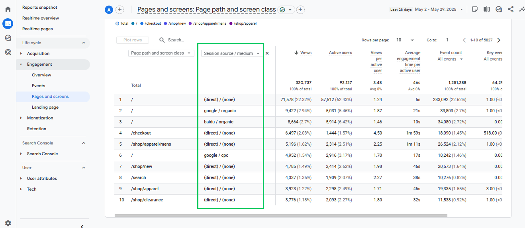Open Realtime overview
Image resolution: width=525 pixels, height=228 pixels.
41,18
